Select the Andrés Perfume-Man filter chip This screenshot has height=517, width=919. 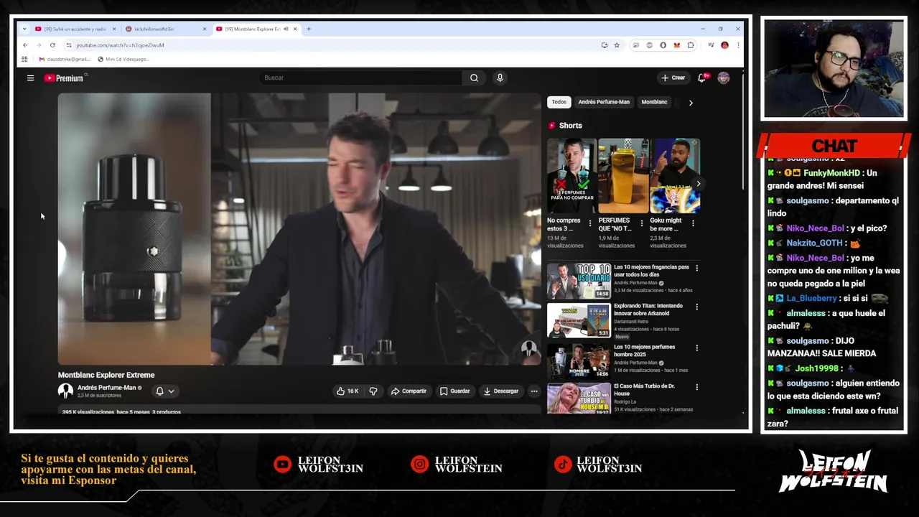click(x=604, y=102)
